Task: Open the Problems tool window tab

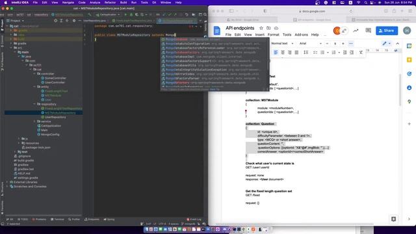Action: pyautogui.click(x=39, y=220)
